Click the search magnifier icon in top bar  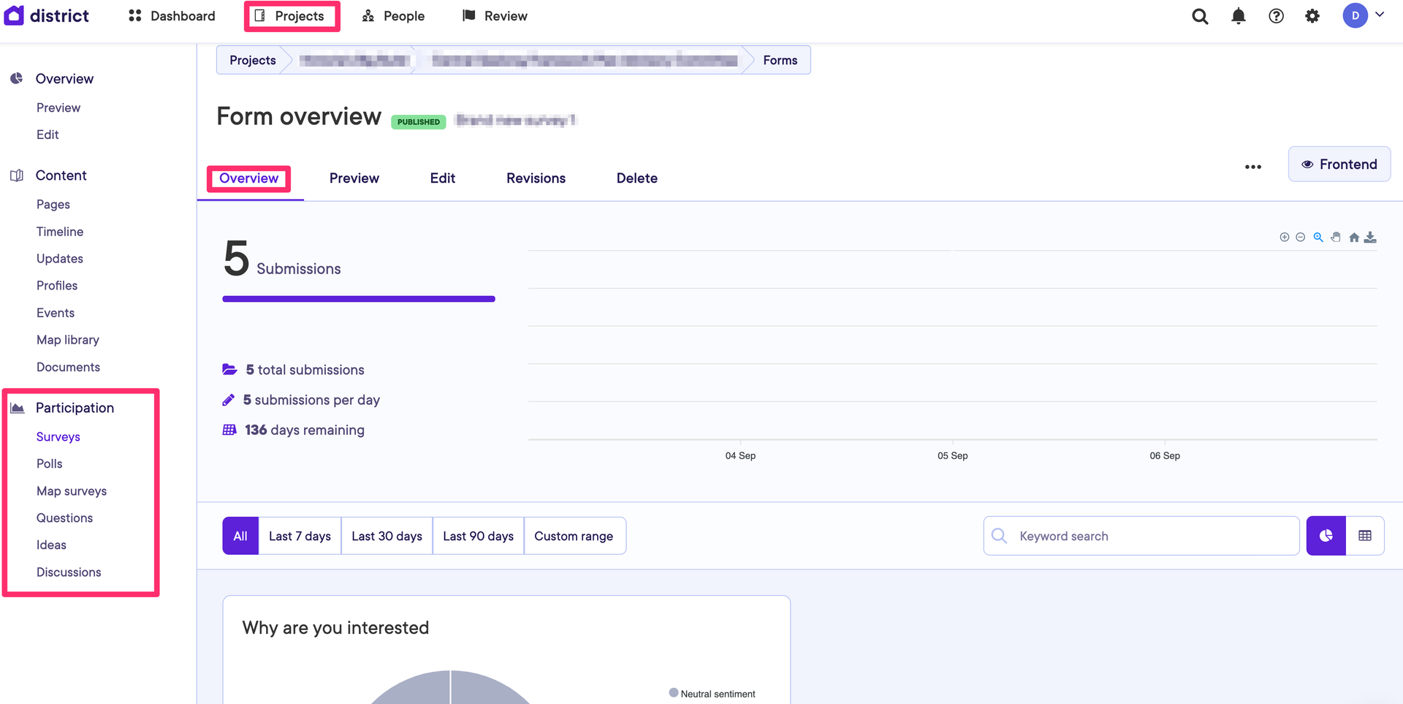tap(1200, 16)
